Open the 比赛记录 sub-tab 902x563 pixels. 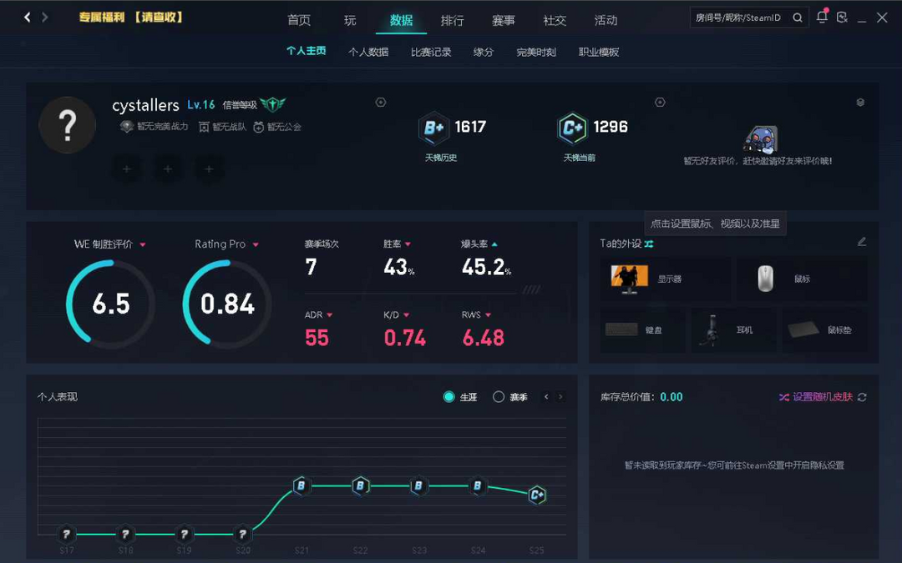tap(431, 53)
